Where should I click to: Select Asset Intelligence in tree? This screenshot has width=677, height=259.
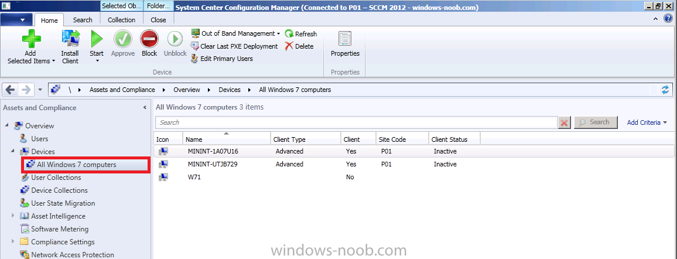(x=59, y=216)
